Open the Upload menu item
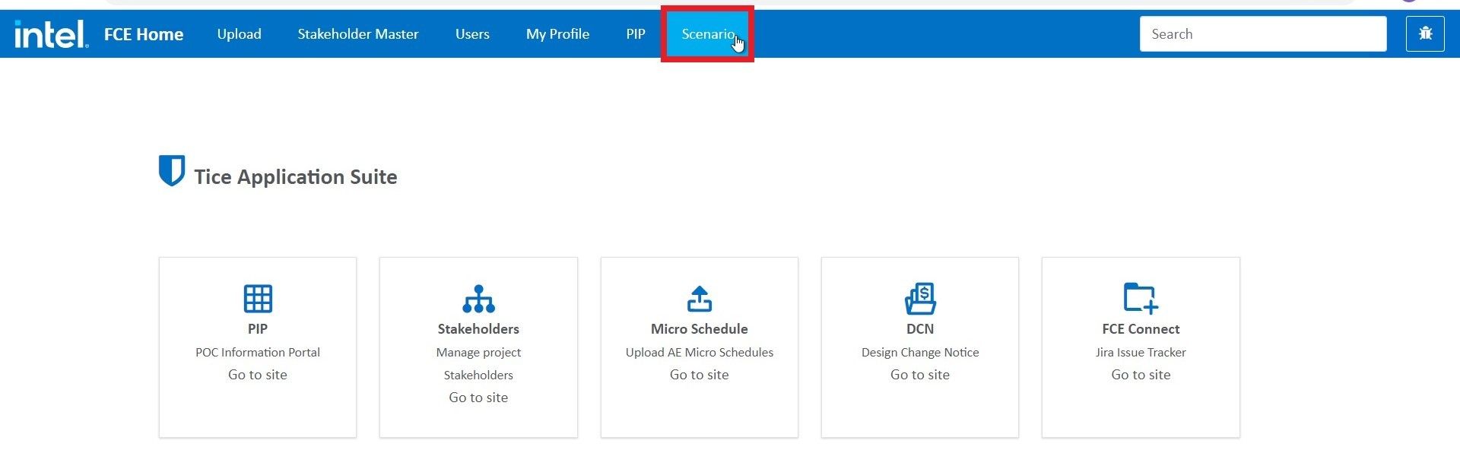 coord(239,34)
